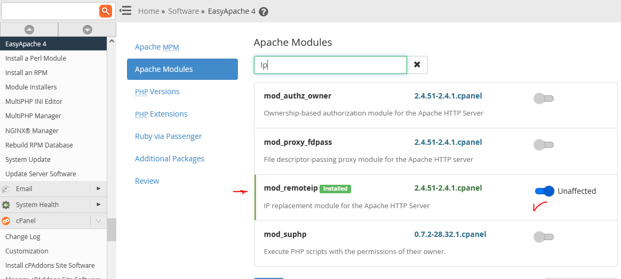Click the collapse-all up arrow button
This screenshot has width=621, height=279.
coord(29,30)
